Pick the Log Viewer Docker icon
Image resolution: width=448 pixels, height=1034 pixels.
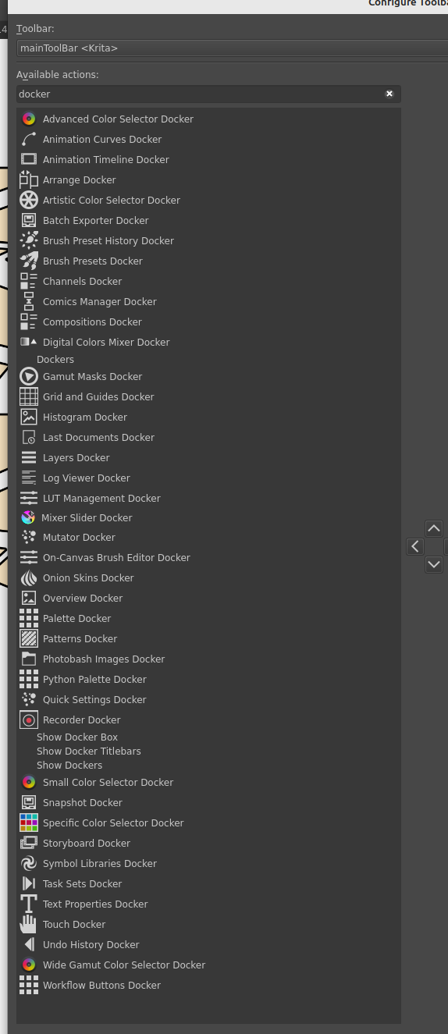pyautogui.click(x=29, y=478)
